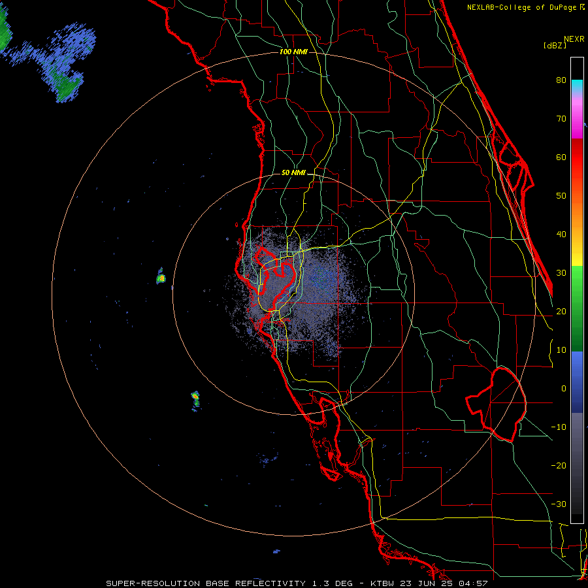Click the "NEXR" label above the scale

574,39
